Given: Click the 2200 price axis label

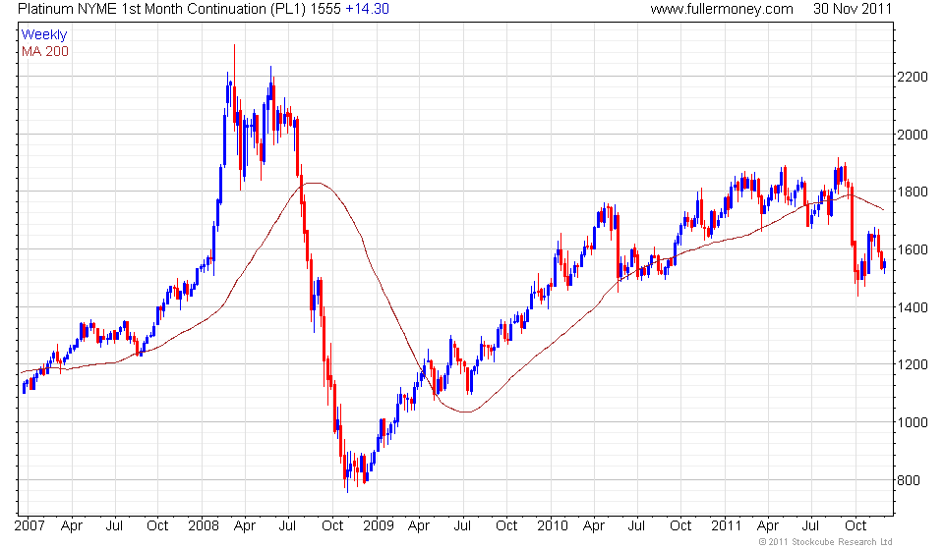Looking at the screenshot, I should [x=913, y=77].
